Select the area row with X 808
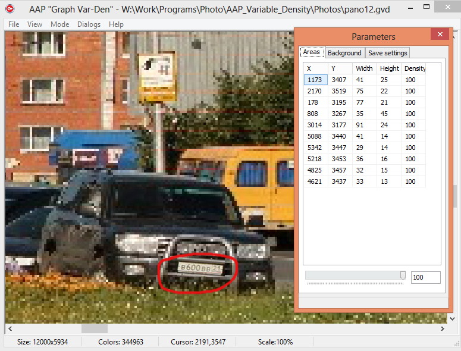Image resolution: width=461 pixels, height=351 pixels. coord(365,114)
